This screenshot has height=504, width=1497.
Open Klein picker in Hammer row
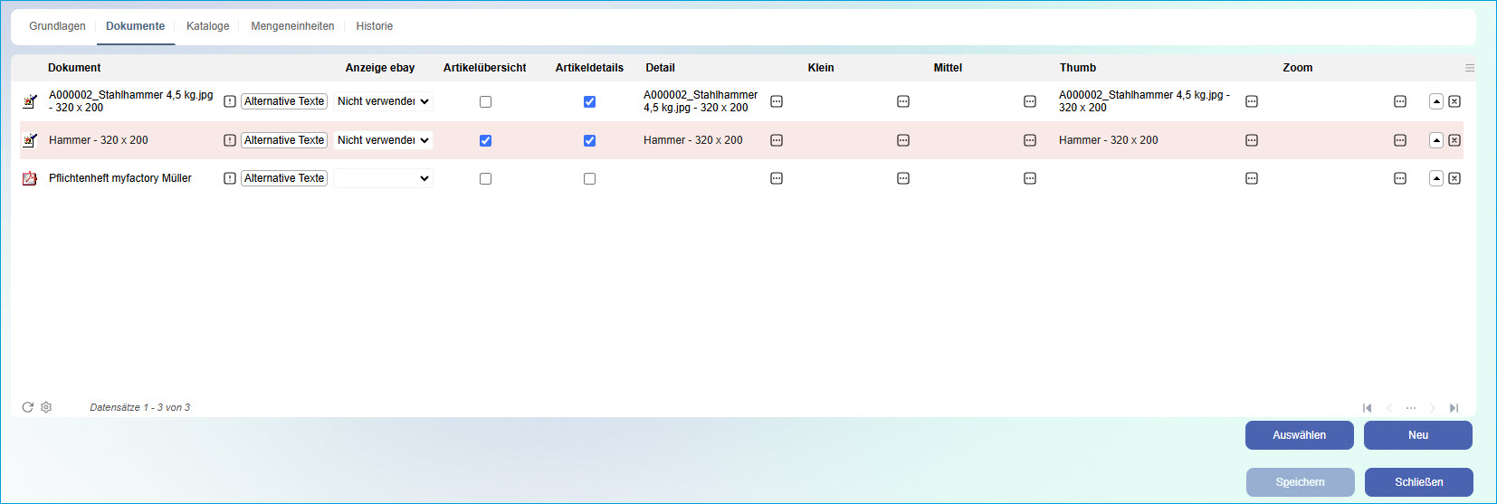pos(903,140)
